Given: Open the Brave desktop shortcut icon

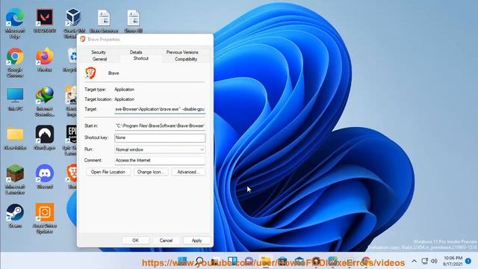Looking at the screenshot, I should [72, 173].
